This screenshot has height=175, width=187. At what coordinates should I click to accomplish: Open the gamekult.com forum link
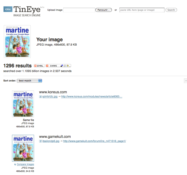(x=94, y=141)
